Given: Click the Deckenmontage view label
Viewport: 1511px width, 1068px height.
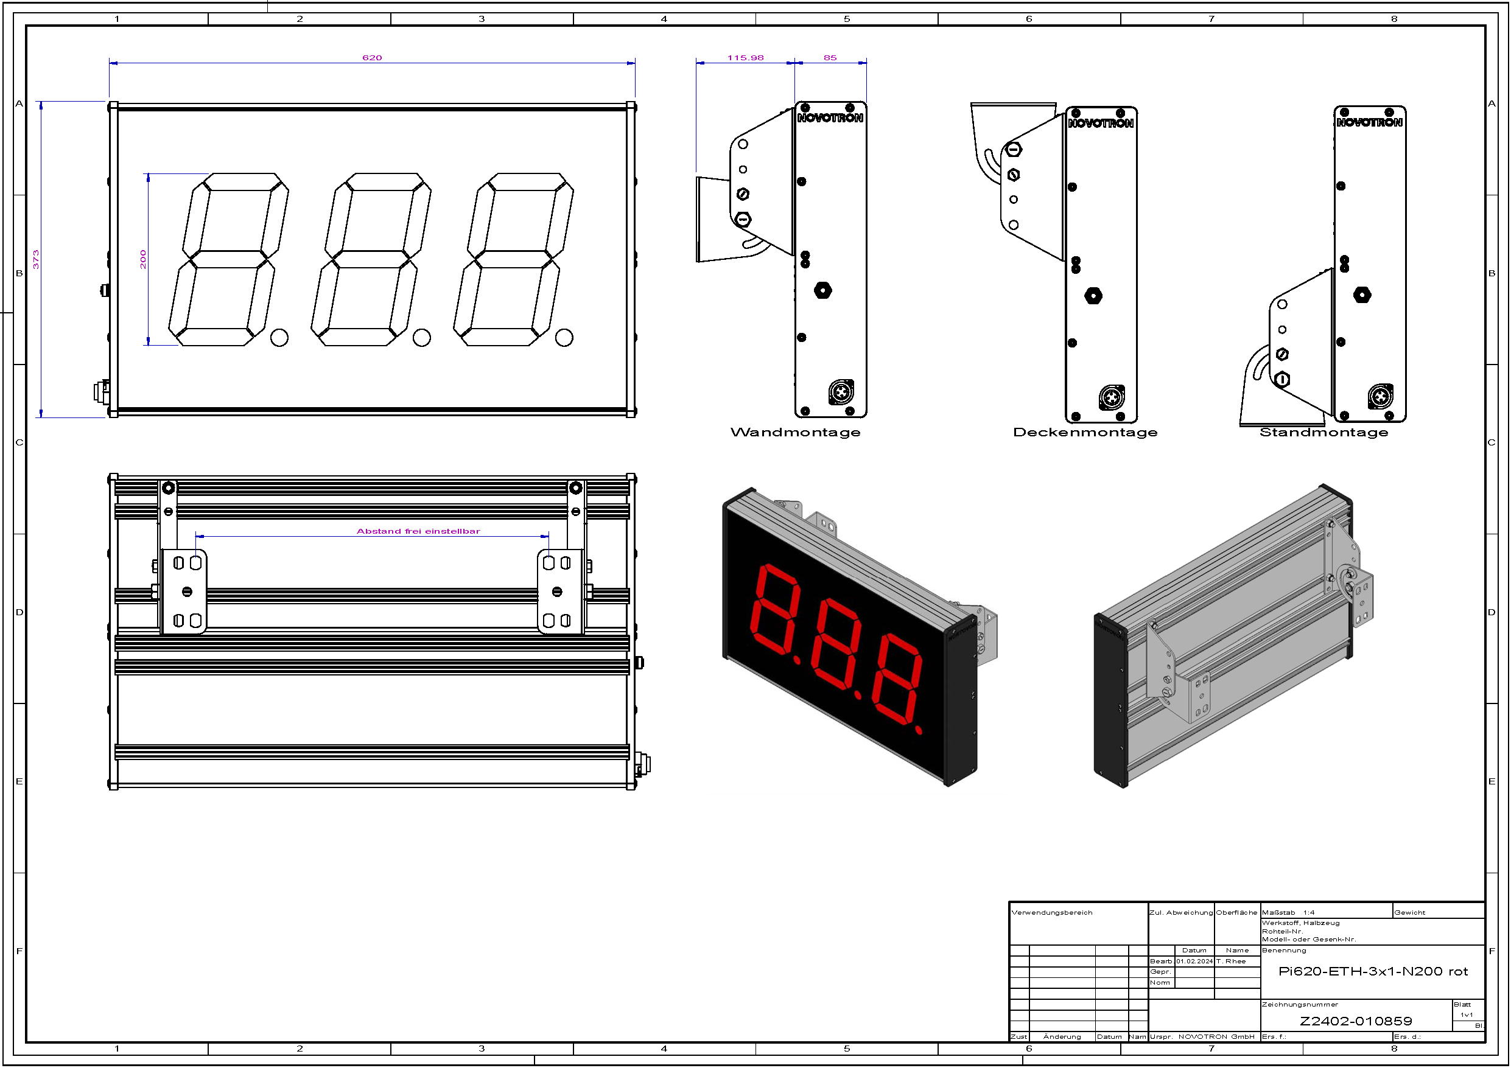Looking at the screenshot, I should point(1085,432).
